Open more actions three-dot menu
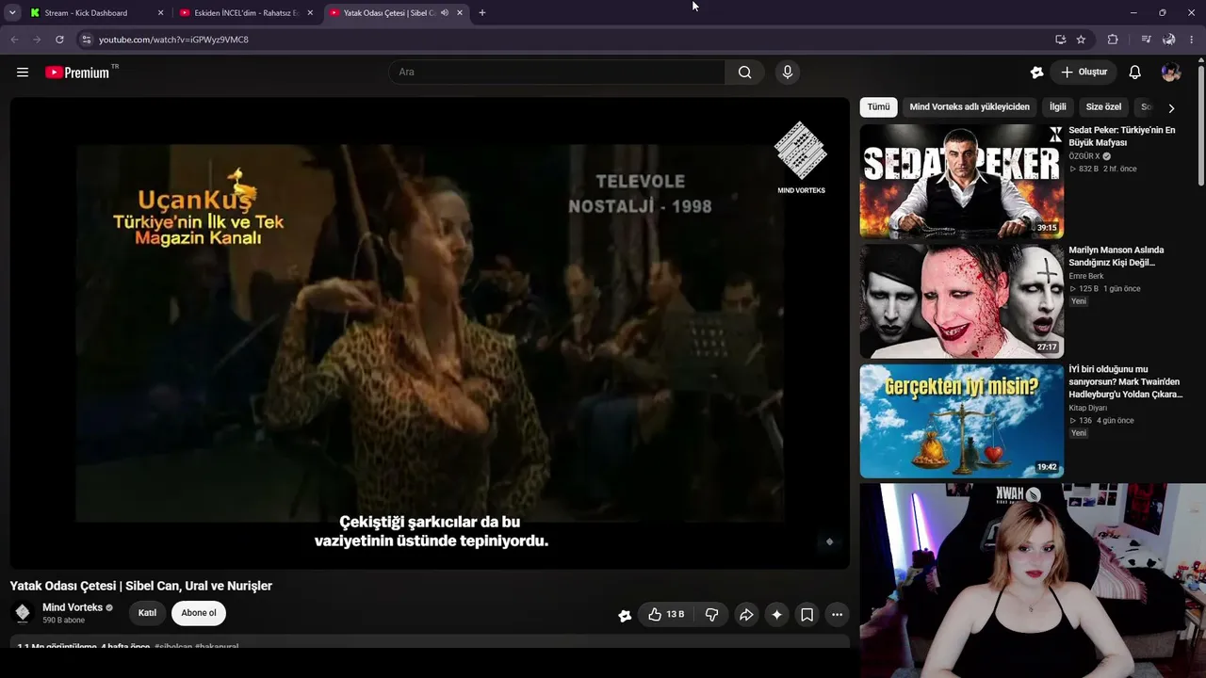 click(837, 615)
